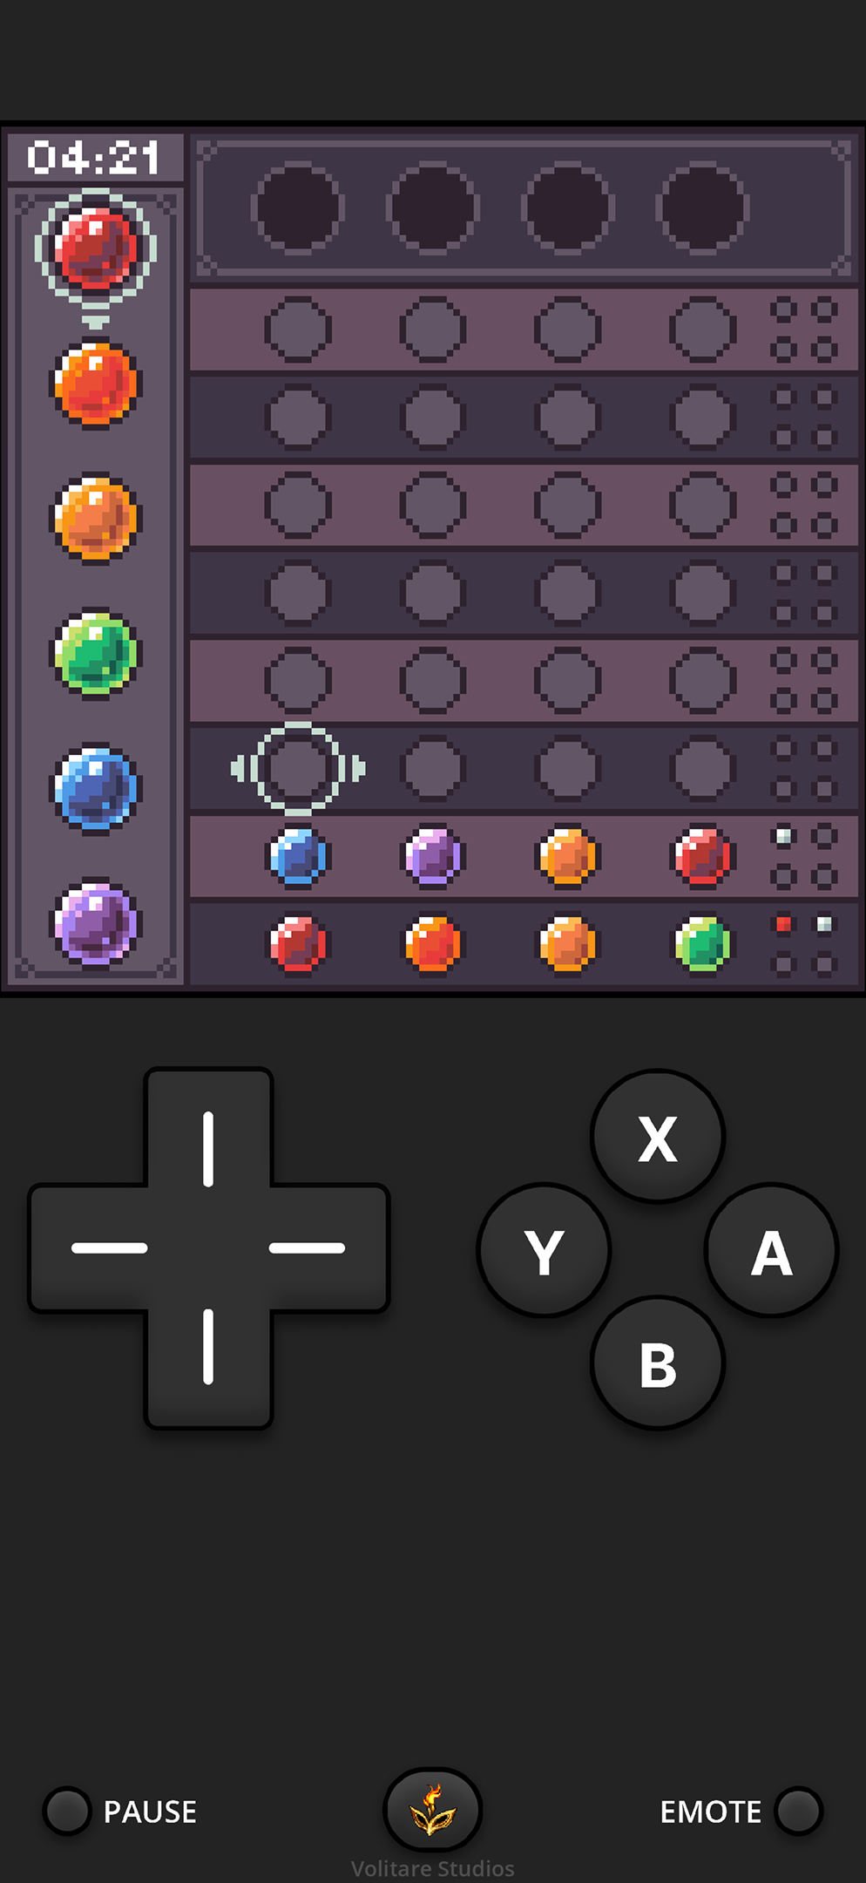Tap the A button

pos(771,1250)
